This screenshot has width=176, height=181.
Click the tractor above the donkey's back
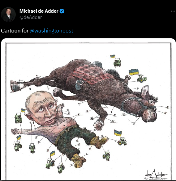click(117, 62)
